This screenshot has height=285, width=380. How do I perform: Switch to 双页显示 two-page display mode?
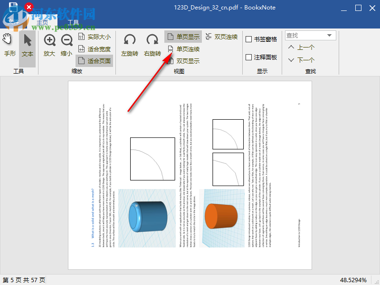pos(185,60)
